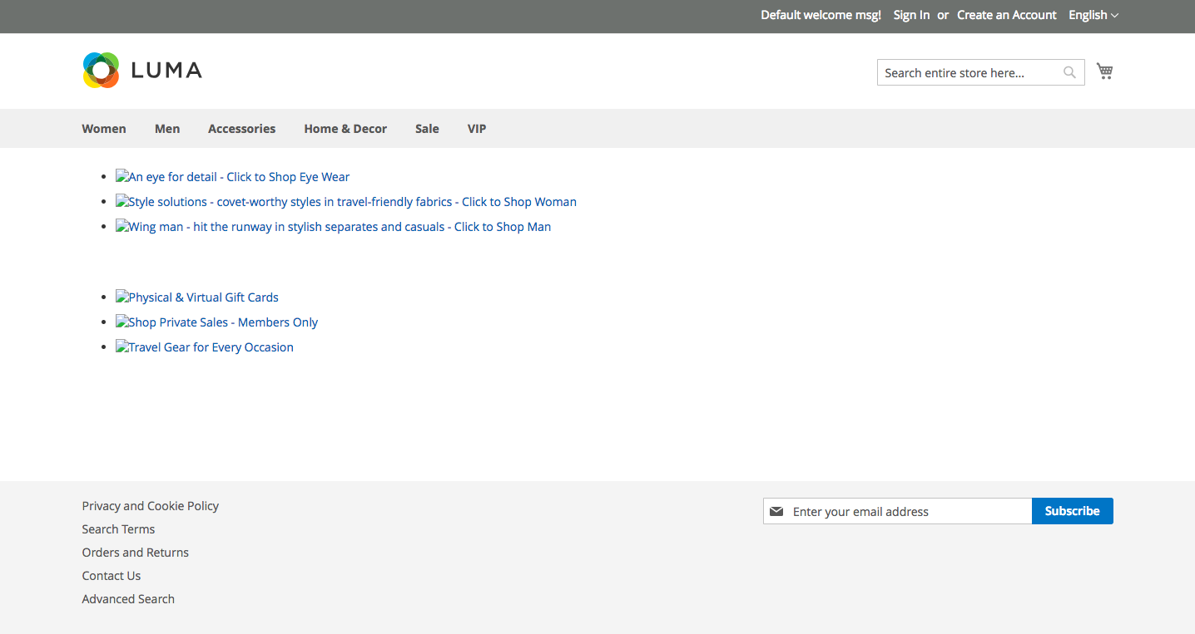Image resolution: width=1195 pixels, height=634 pixels.
Task: Expand the English language dropdown
Action: (x=1093, y=15)
